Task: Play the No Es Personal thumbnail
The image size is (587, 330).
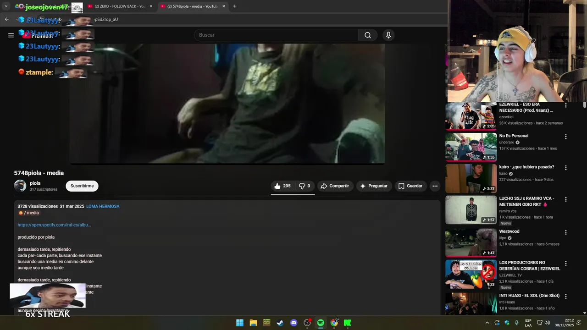Action: click(x=471, y=147)
